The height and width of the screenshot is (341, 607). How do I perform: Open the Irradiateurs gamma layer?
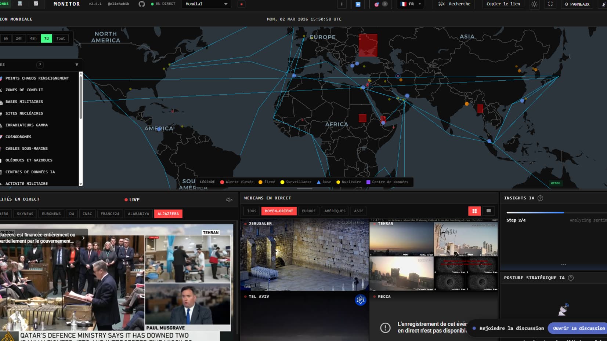(27, 125)
